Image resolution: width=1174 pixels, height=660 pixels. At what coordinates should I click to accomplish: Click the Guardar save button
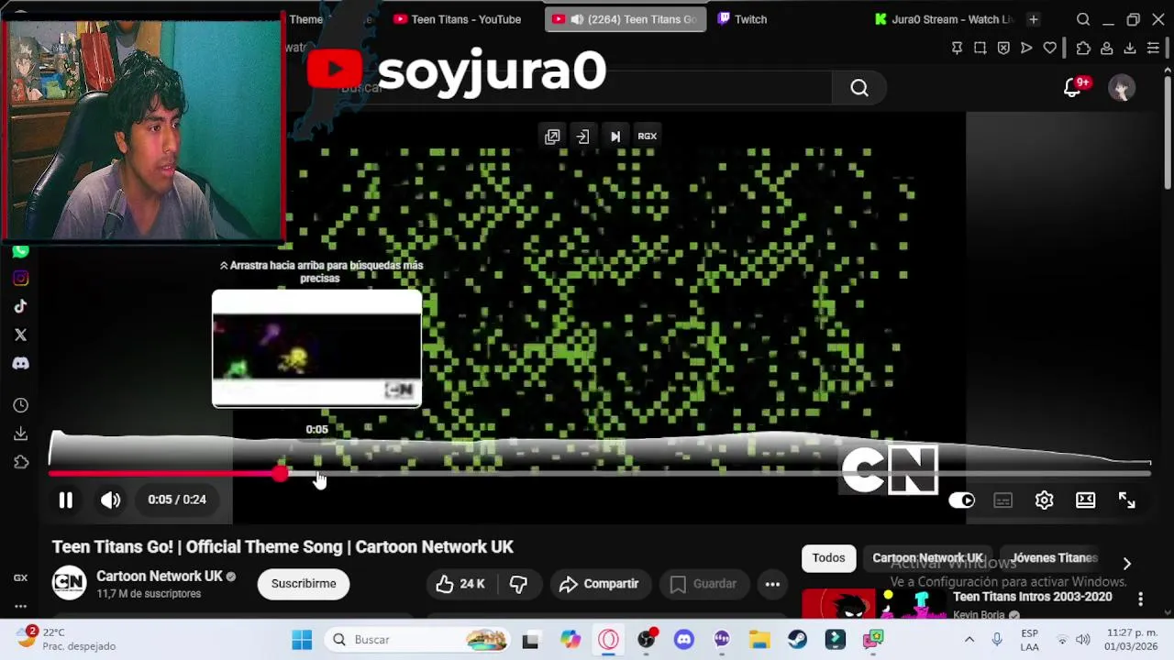(703, 584)
